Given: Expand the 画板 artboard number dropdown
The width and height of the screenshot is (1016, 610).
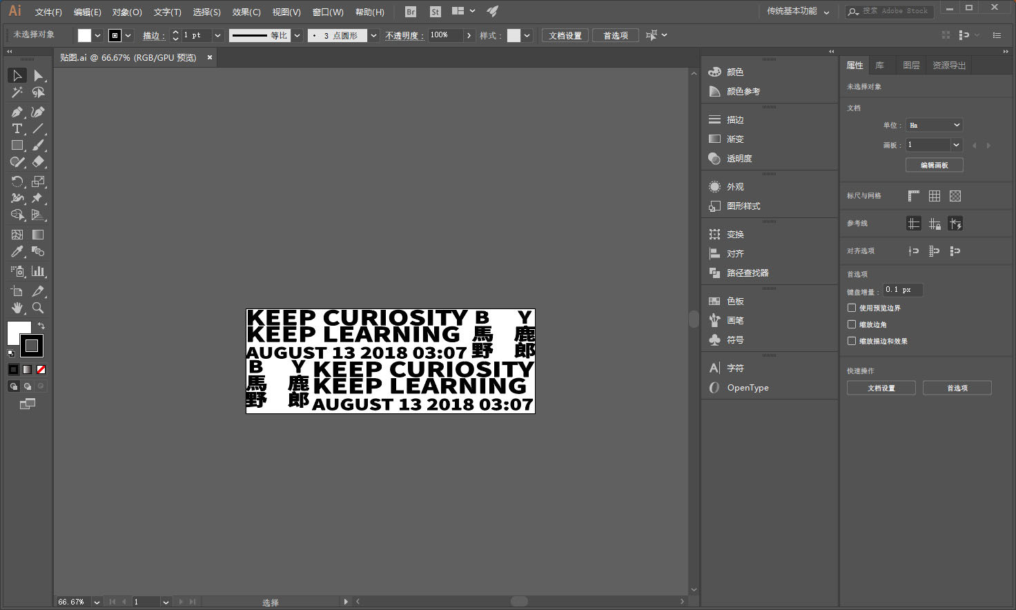Looking at the screenshot, I should pos(956,145).
